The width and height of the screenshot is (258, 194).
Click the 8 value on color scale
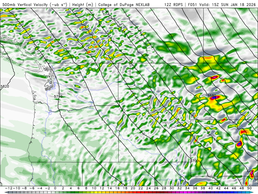pyautogui.click(x=86, y=188)
